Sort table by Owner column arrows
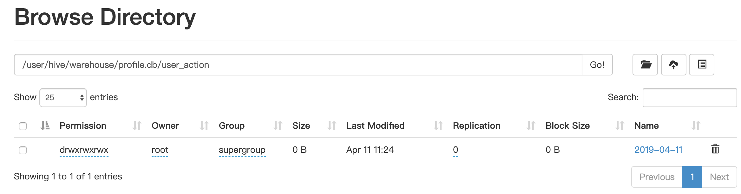Screen dimensions: 741x194 (204, 126)
